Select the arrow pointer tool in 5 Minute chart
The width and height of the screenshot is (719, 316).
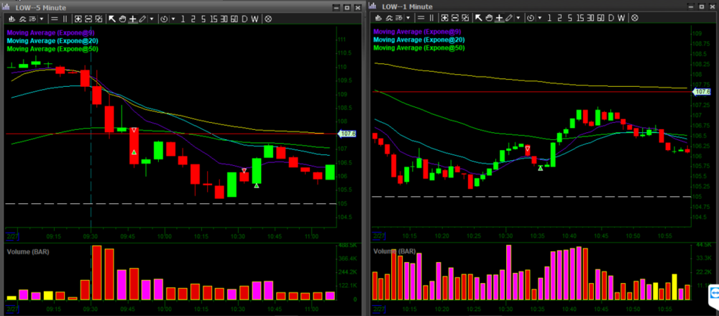pyautogui.click(x=112, y=19)
